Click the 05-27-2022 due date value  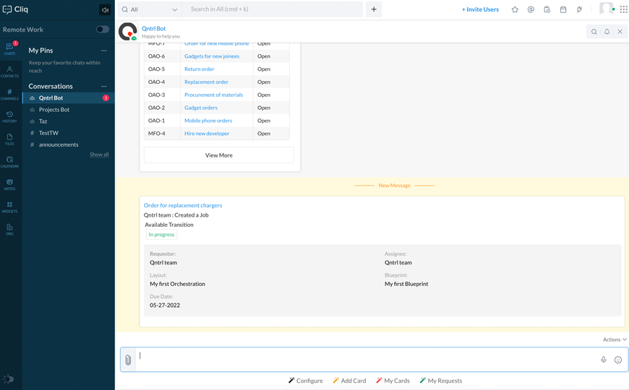(x=165, y=305)
